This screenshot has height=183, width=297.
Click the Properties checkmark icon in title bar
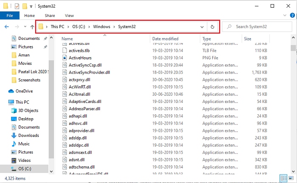[x=17, y=6]
